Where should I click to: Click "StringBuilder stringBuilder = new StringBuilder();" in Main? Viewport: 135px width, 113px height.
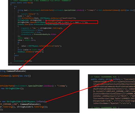(40, 20)
